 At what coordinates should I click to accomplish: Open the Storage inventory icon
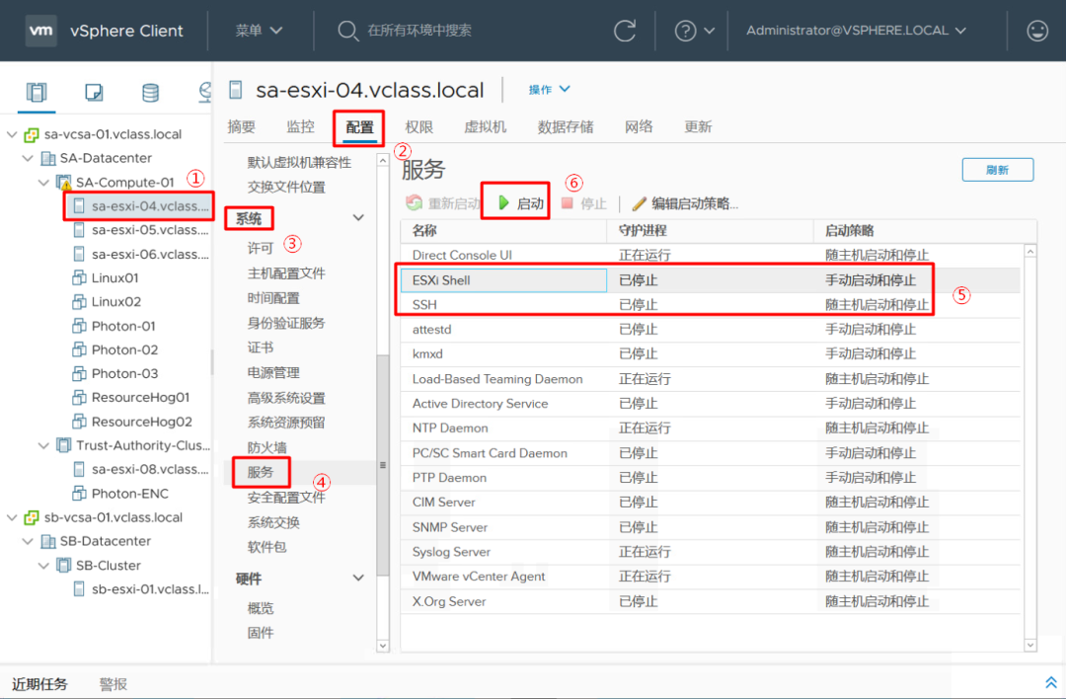click(150, 92)
